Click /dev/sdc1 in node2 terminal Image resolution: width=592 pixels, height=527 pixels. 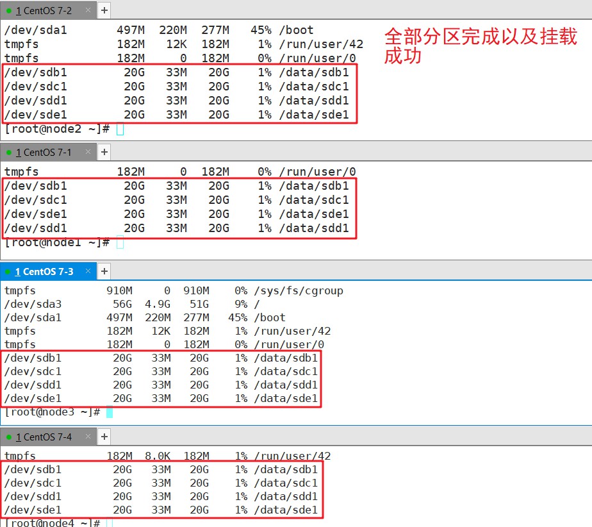tap(36, 87)
